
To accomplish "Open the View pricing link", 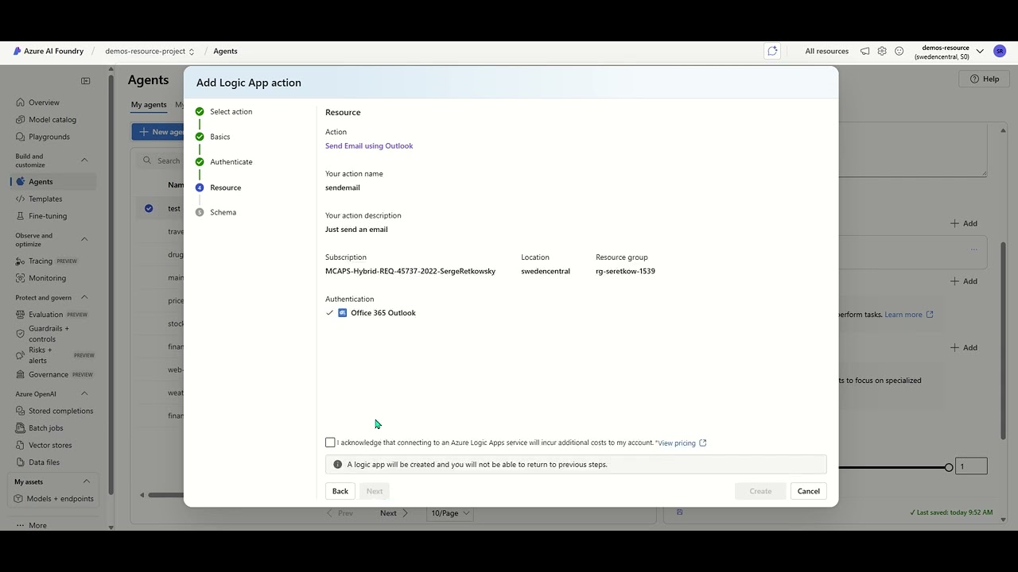I will pos(682,443).
